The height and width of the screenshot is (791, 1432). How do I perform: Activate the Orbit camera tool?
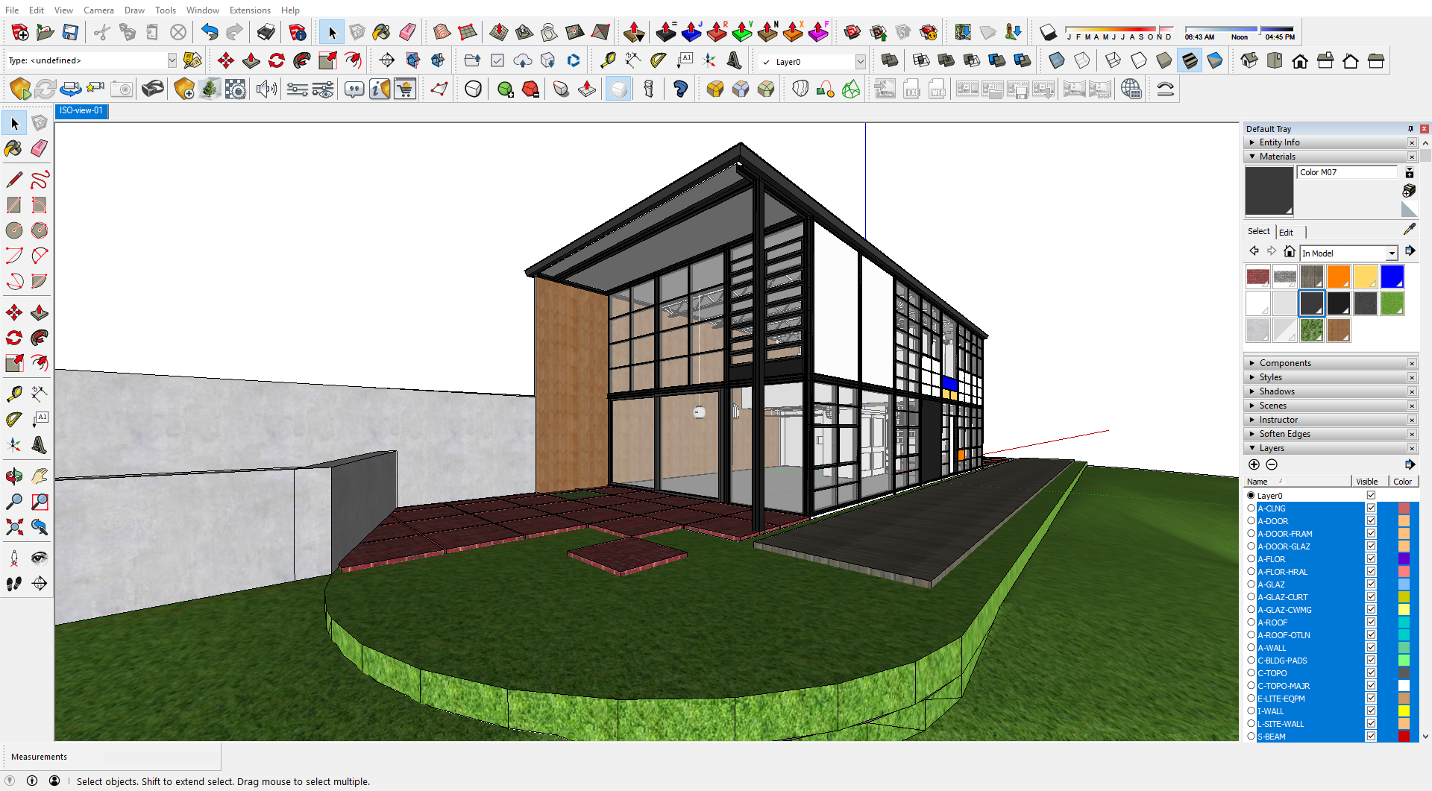[x=13, y=476]
